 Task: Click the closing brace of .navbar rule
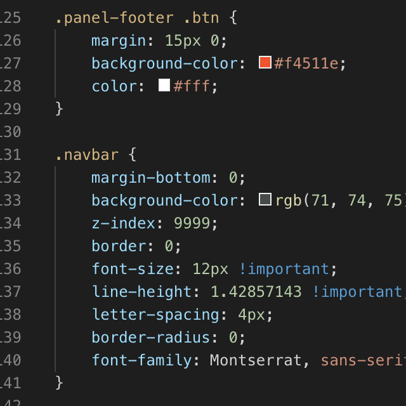(59, 383)
